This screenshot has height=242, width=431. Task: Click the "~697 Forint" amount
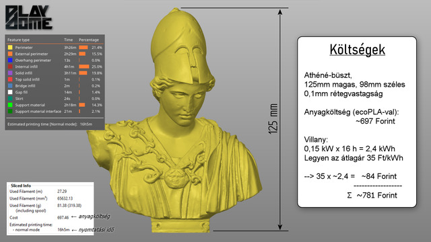pos(375,121)
